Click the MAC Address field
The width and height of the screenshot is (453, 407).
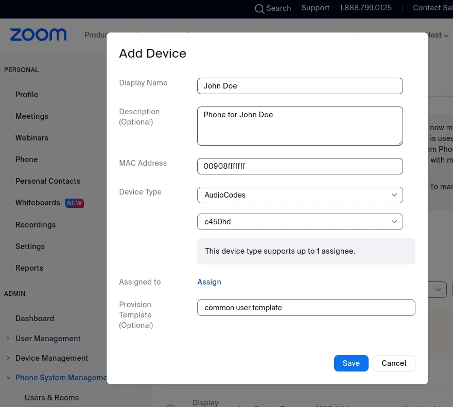pyautogui.click(x=300, y=166)
